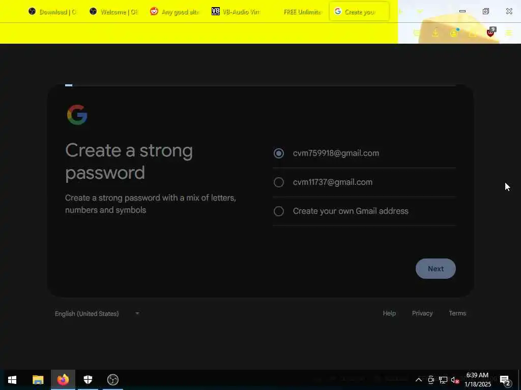Switch to the FREE Unlimited tab
Image resolution: width=521 pixels, height=390 pixels.
click(297, 12)
